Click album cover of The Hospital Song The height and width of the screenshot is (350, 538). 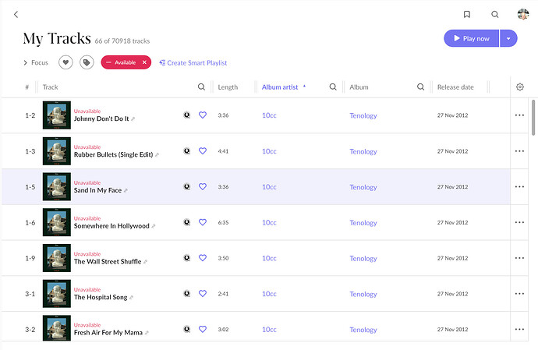point(56,294)
